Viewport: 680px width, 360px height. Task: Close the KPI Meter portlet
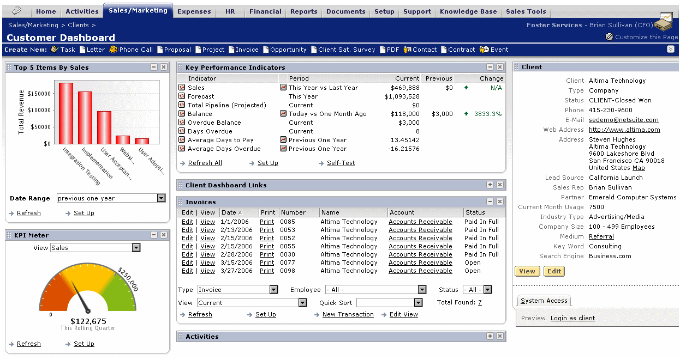point(164,235)
